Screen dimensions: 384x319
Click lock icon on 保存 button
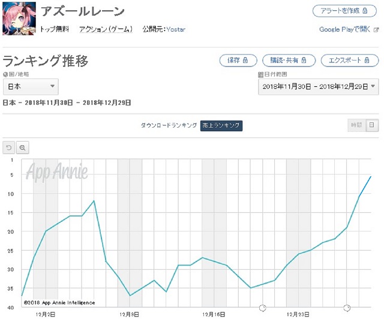tap(245, 60)
